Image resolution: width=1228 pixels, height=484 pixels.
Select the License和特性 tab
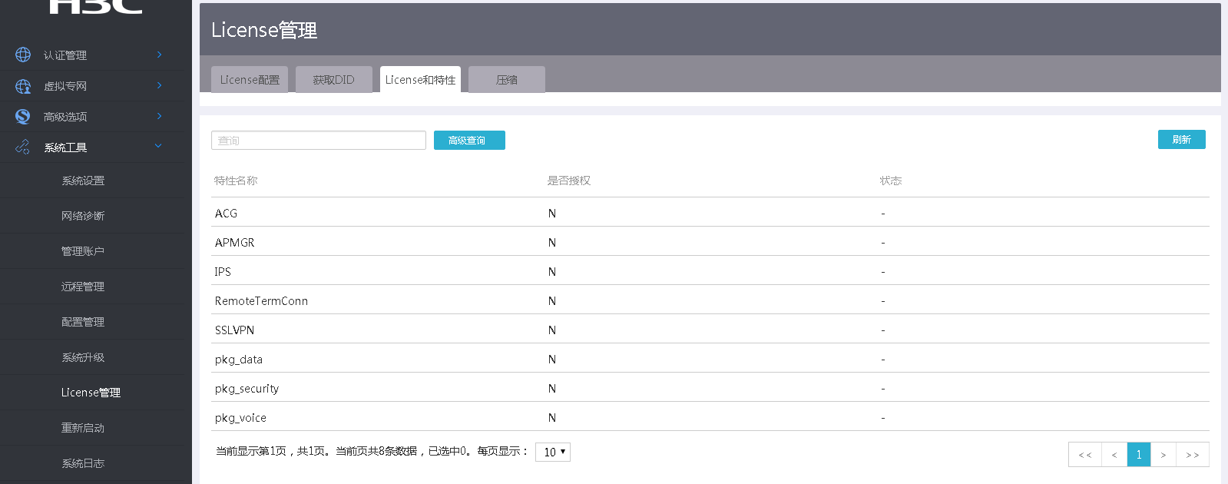(420, 79)
